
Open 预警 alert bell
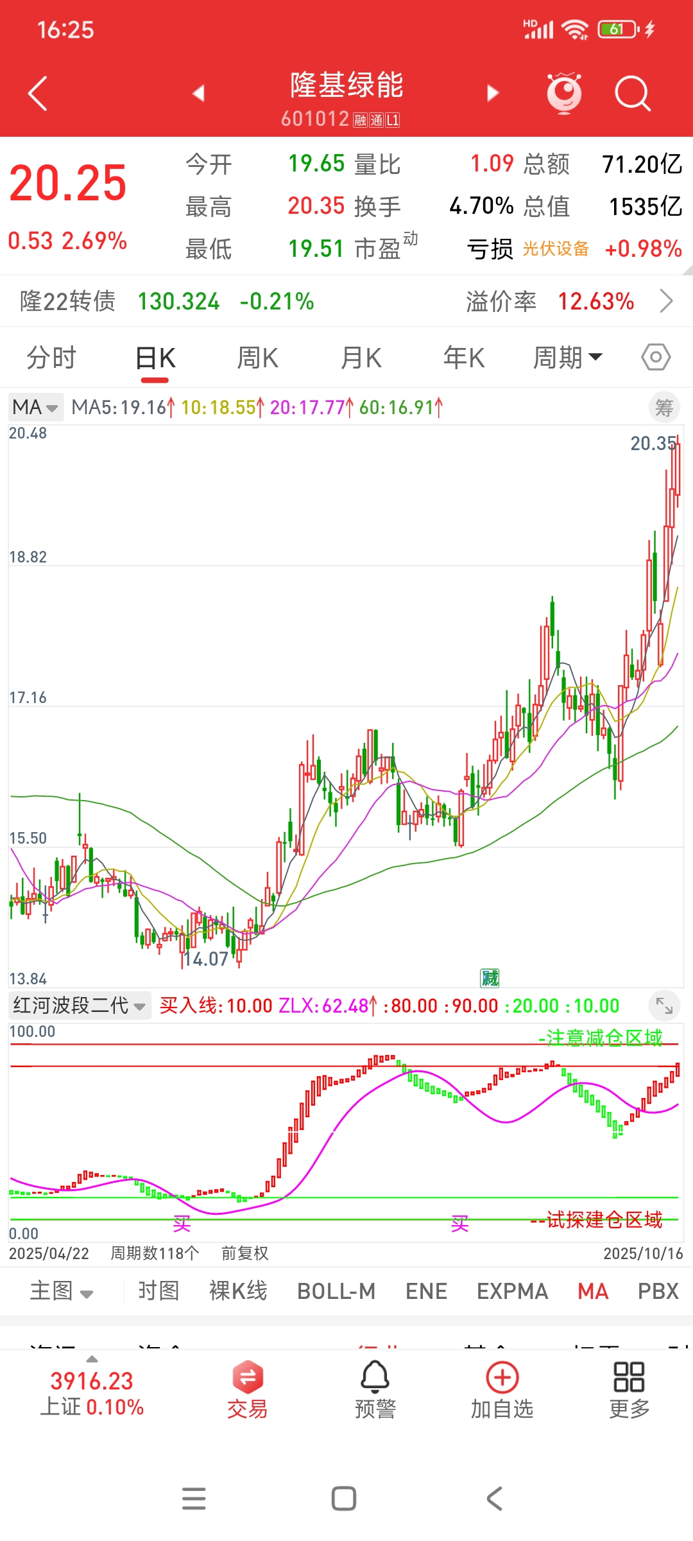375,1389
